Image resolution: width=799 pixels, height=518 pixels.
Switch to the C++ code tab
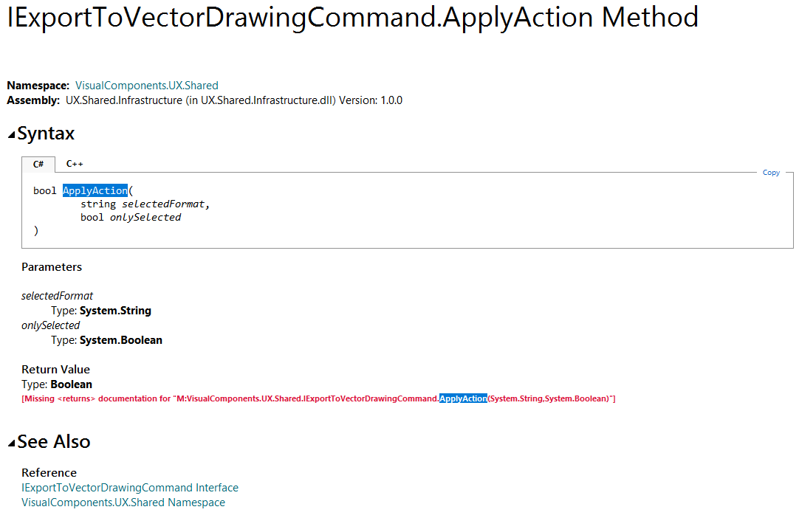coord(75,164)
